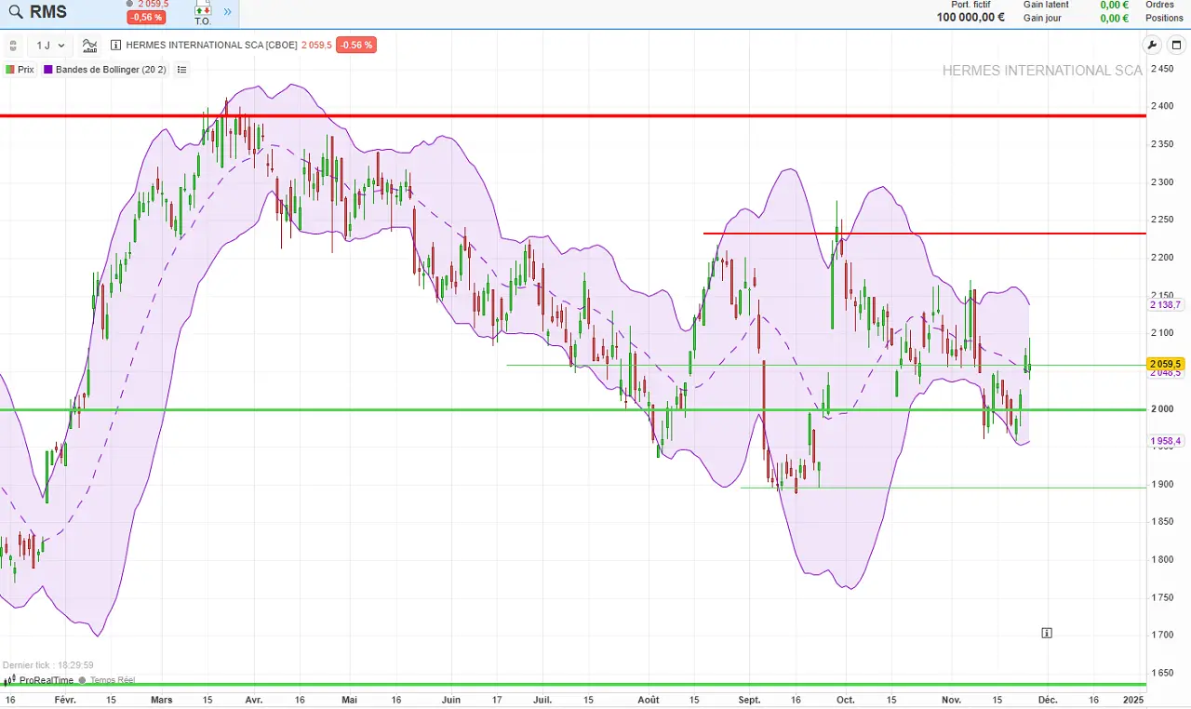
Task: Click the HERMES INTERNATIONAL SCA [CBOE] title
Action: (x=212, y=45)
